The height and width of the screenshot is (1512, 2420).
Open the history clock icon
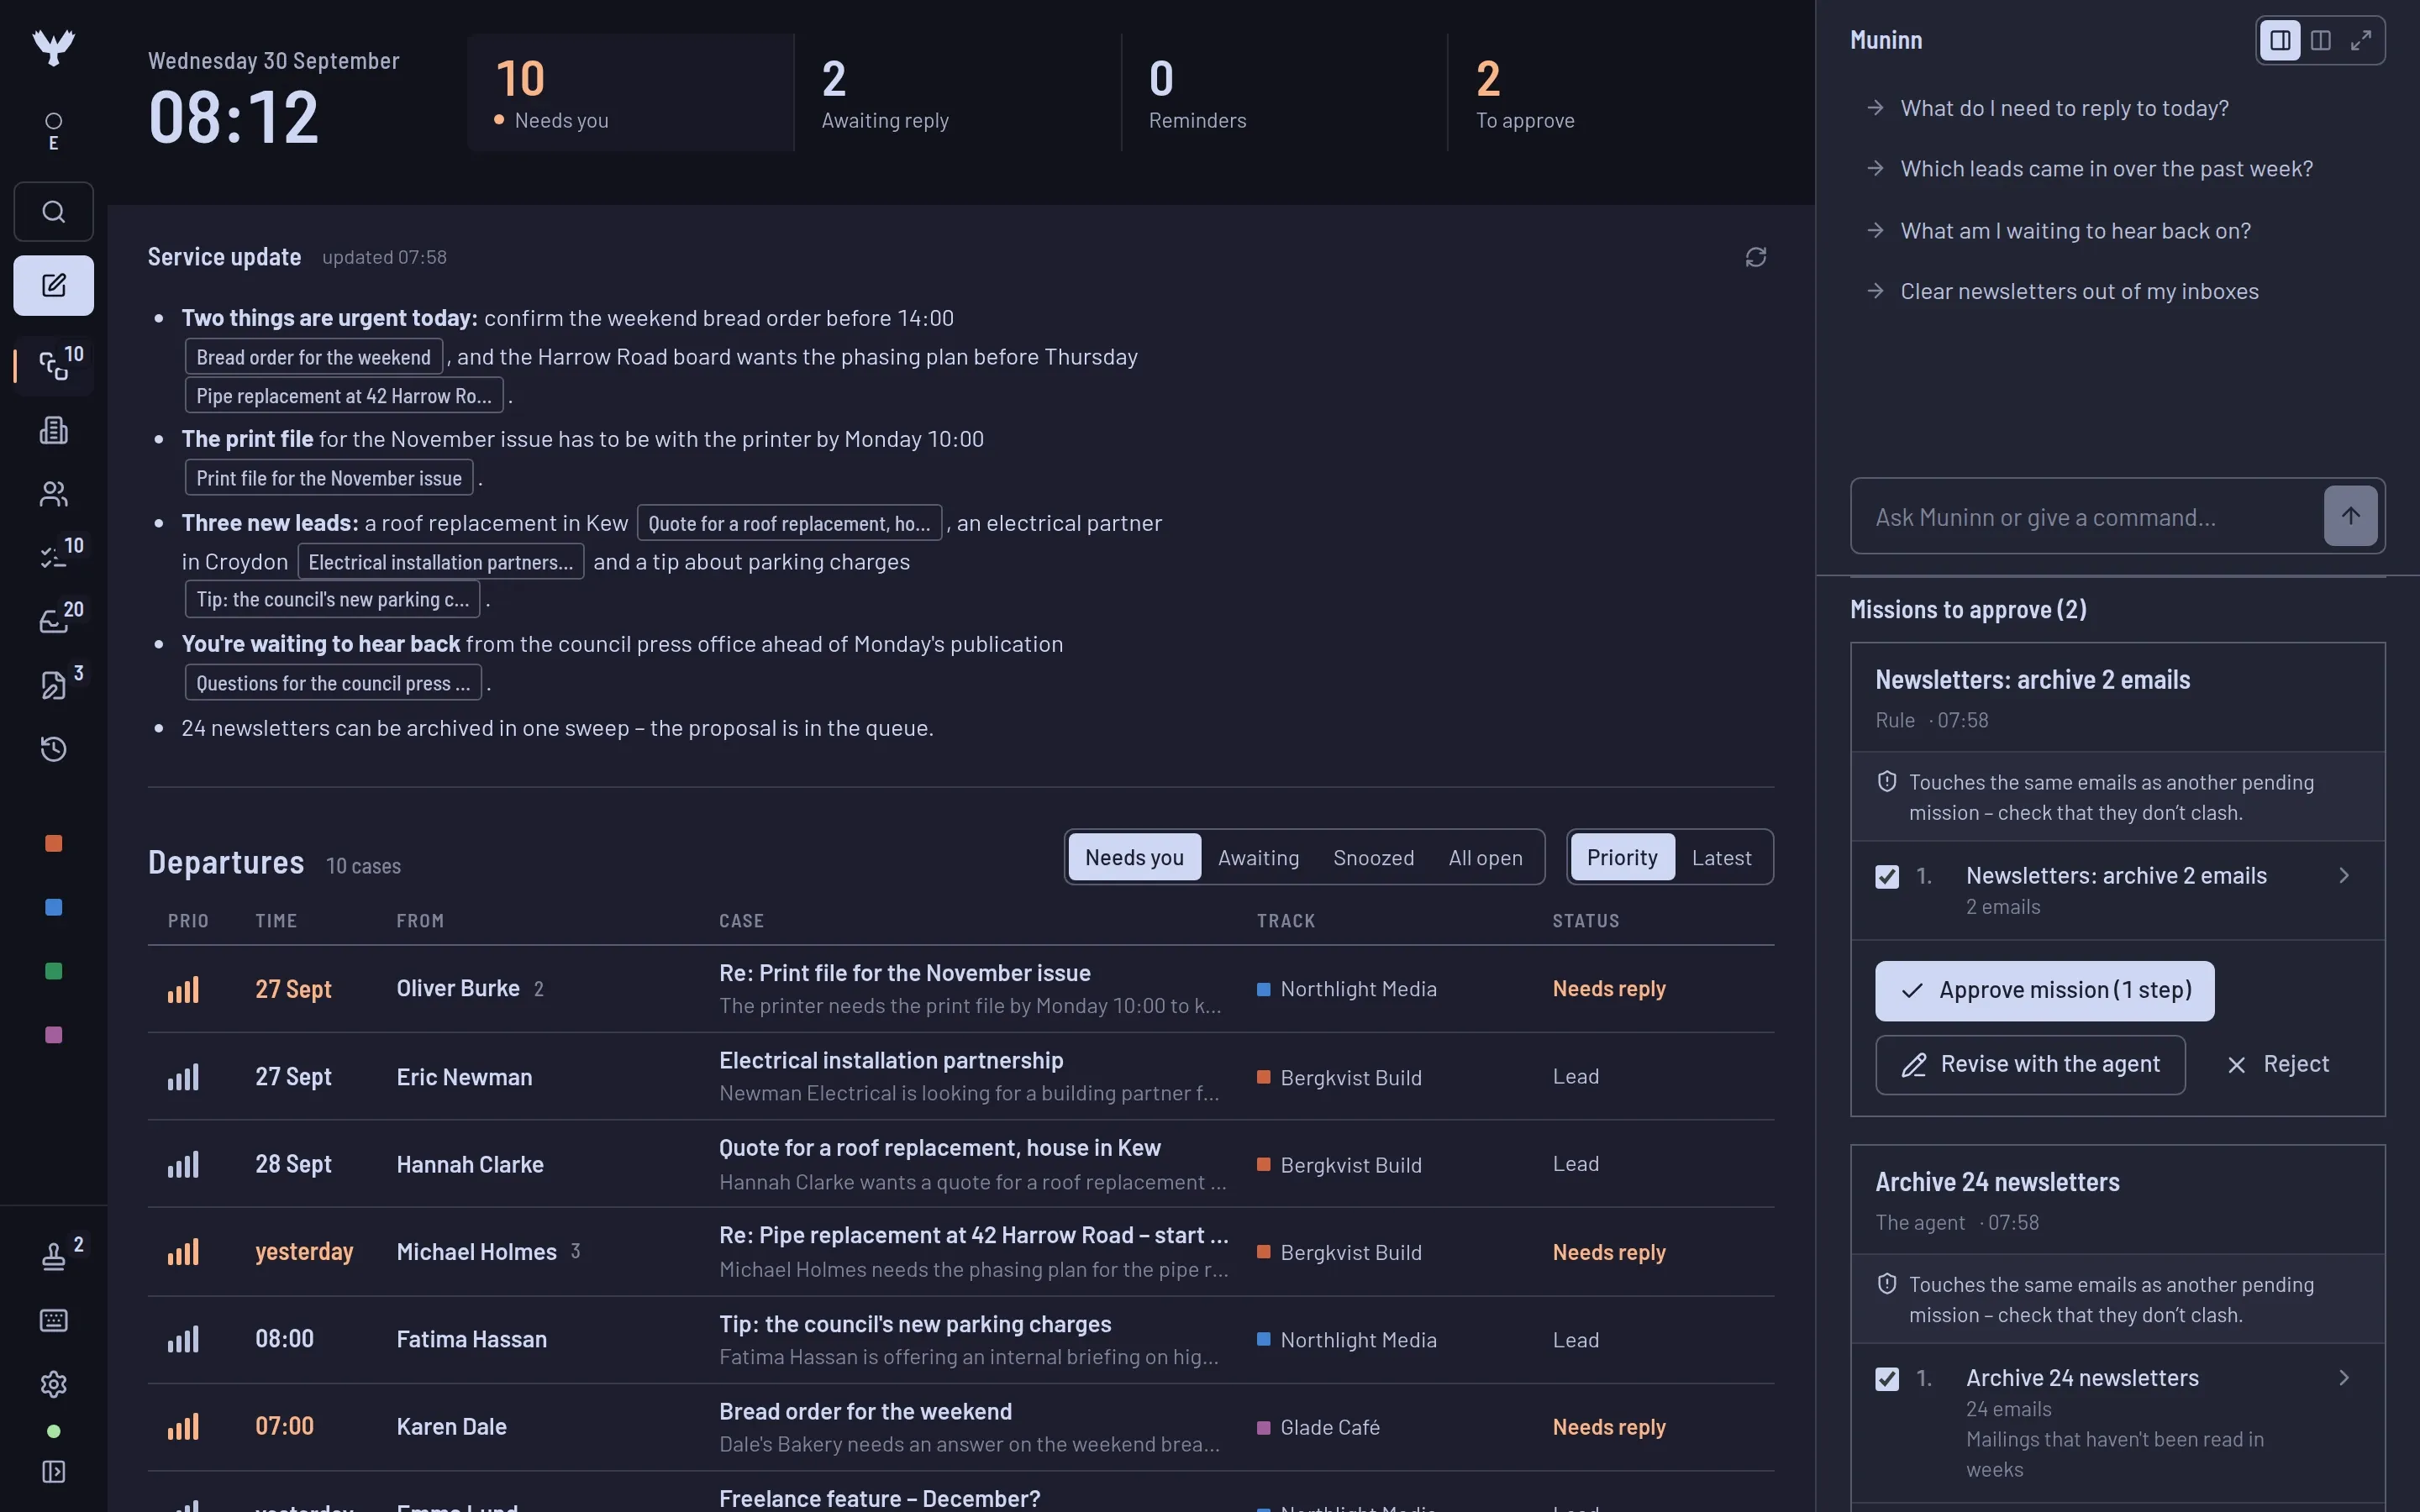pyautogui.click(x=53, y=749)
